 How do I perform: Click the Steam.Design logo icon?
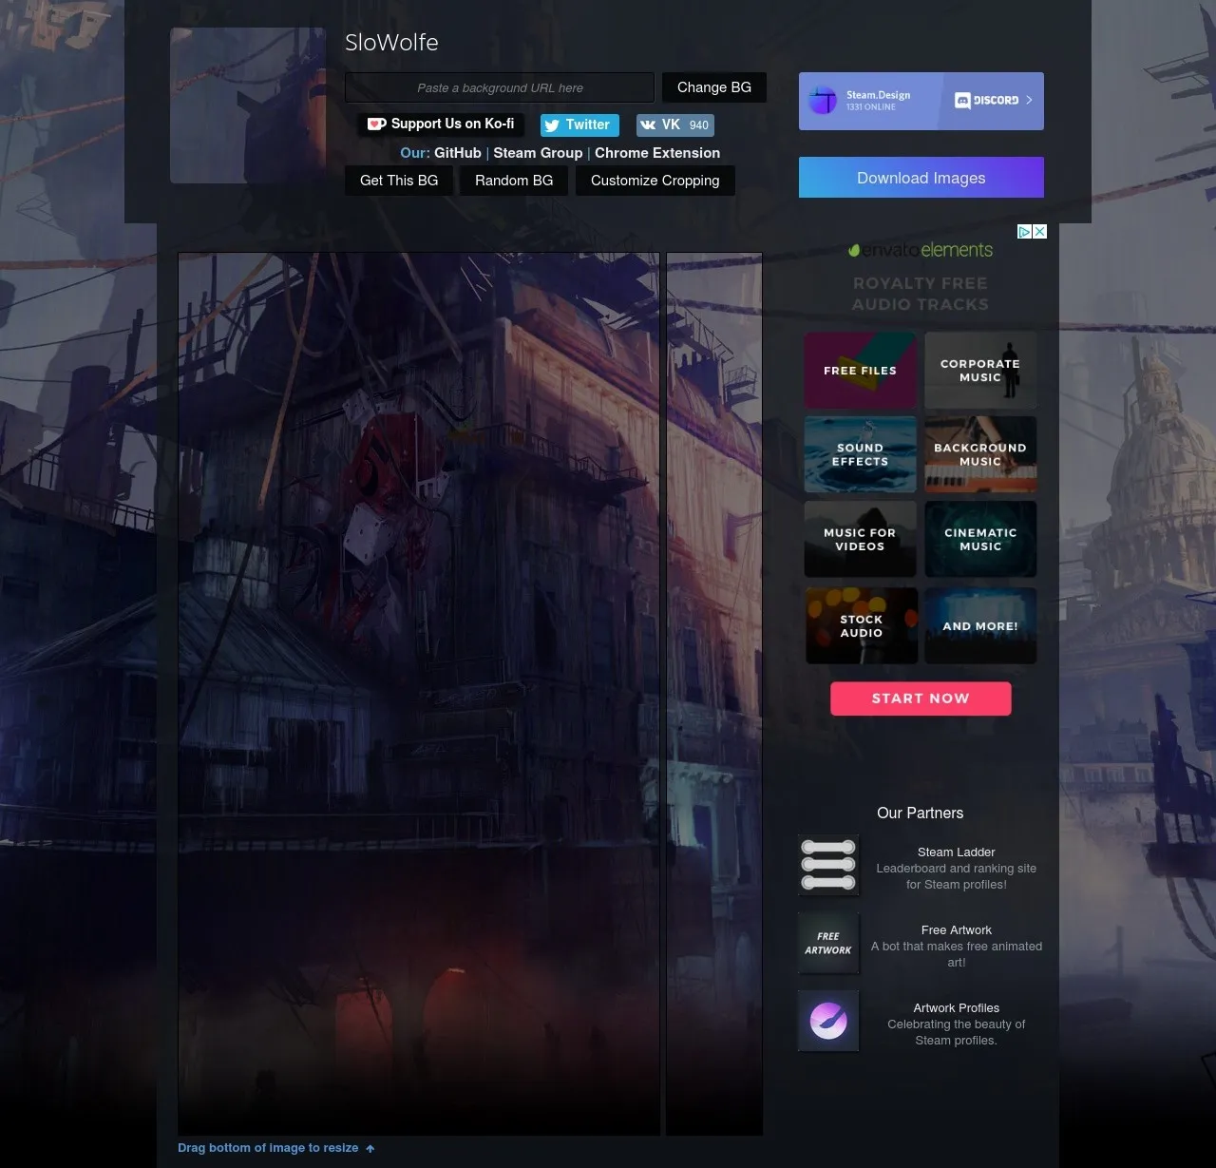click(x=823, y=101)
